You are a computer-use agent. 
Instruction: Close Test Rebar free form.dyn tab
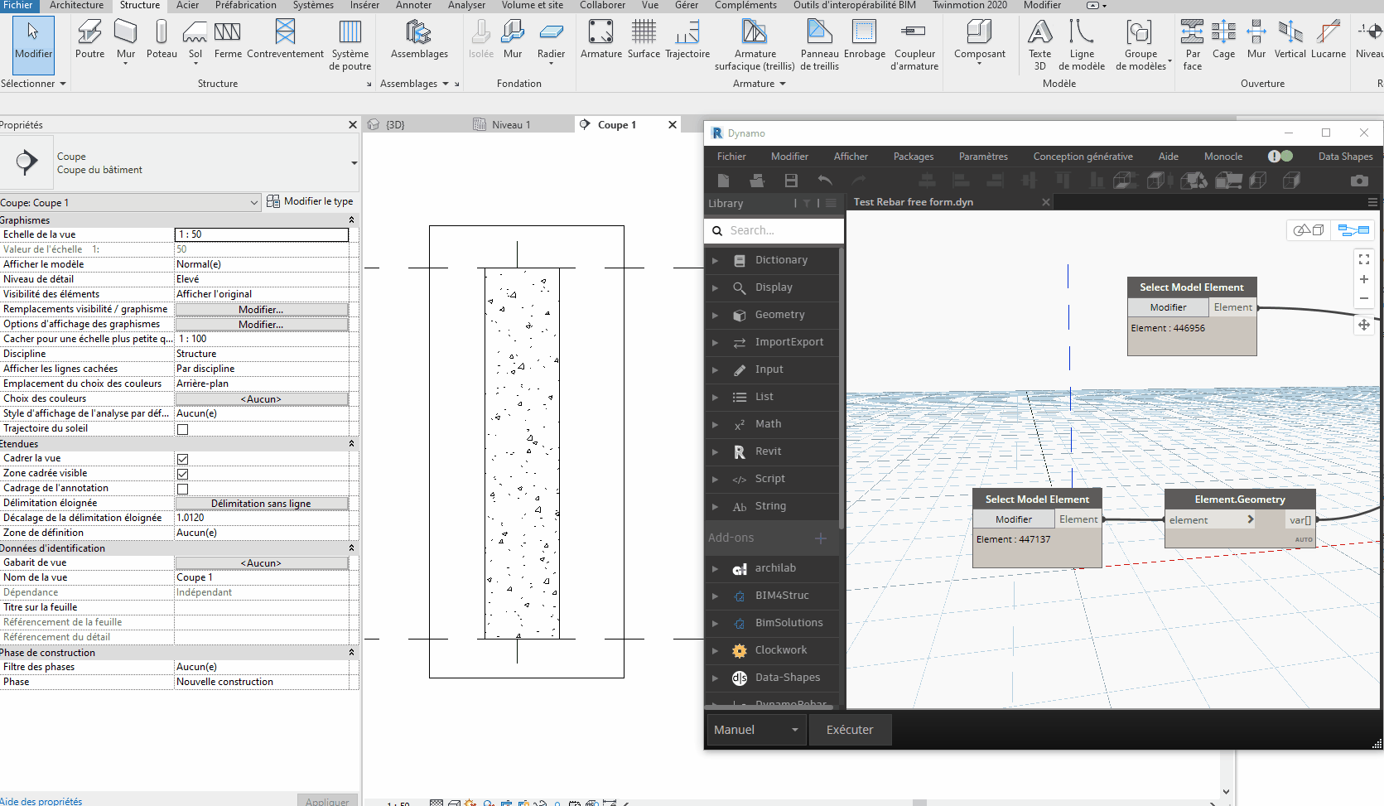click(x=1046, y=202)
